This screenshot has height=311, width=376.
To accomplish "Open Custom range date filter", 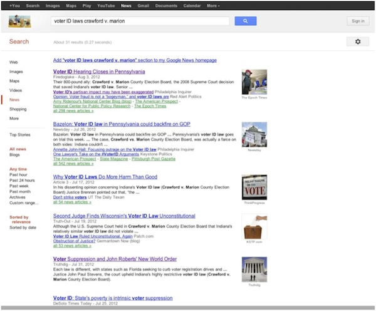I will pyautogui.click(x=24, y=203).
